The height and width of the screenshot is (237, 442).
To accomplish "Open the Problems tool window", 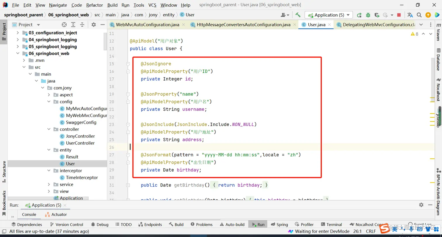I will pos(201,224).
